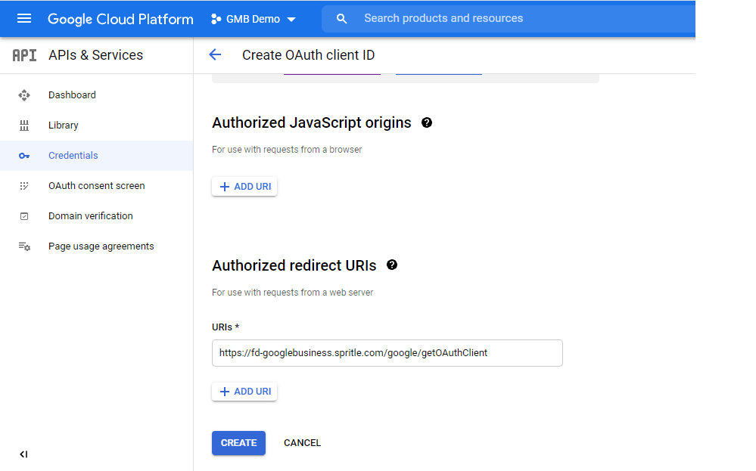Click the Page usage agreements icon

tap(24, 246)
